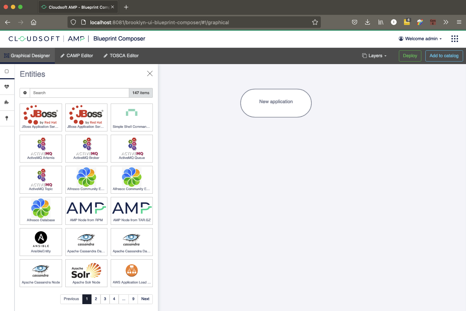
Task: Click the browser forward arrow
Action: [21, 22]
